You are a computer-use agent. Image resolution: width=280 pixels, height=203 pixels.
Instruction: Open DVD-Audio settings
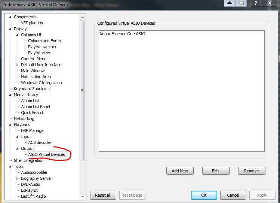30,184
